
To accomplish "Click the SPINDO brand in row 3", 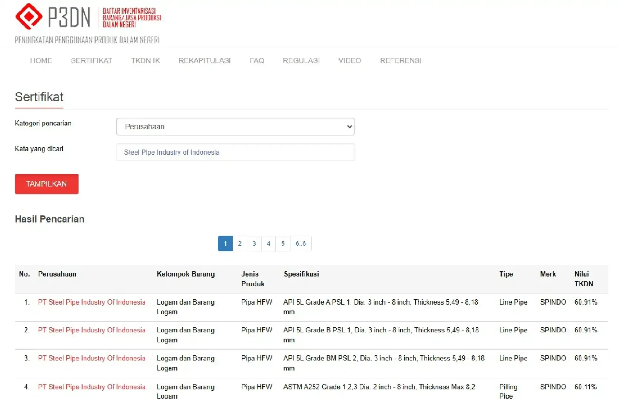I will (553, 358).
